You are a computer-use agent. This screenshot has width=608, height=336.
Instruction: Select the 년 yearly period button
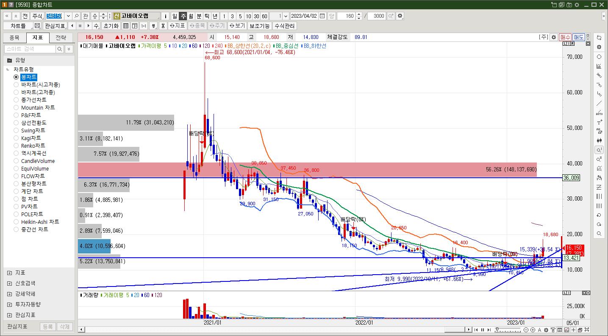(x=215, y=16)
